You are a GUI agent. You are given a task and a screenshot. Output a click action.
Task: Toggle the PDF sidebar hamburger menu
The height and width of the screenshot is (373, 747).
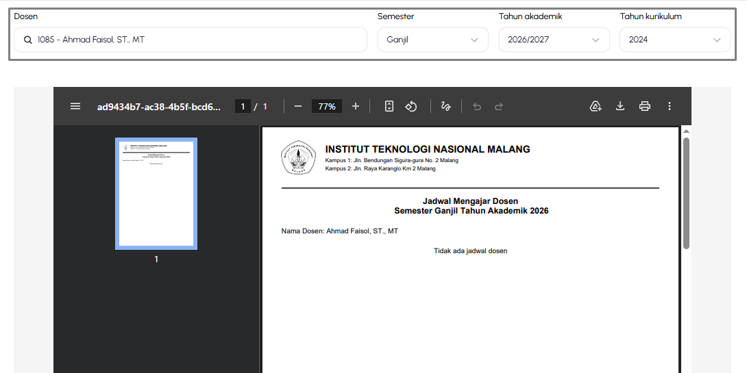click(x=75, y=106)
